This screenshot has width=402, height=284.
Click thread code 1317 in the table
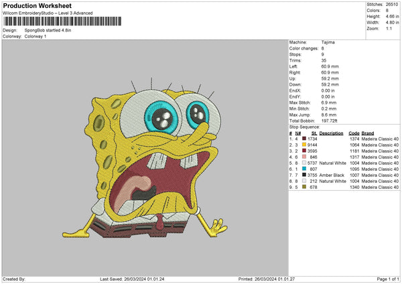click(x=354, y=157)
